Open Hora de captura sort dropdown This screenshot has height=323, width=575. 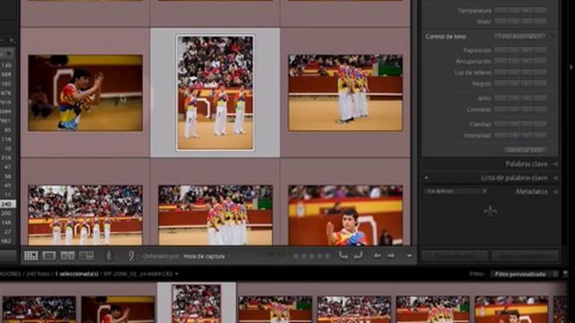(206, 257)
